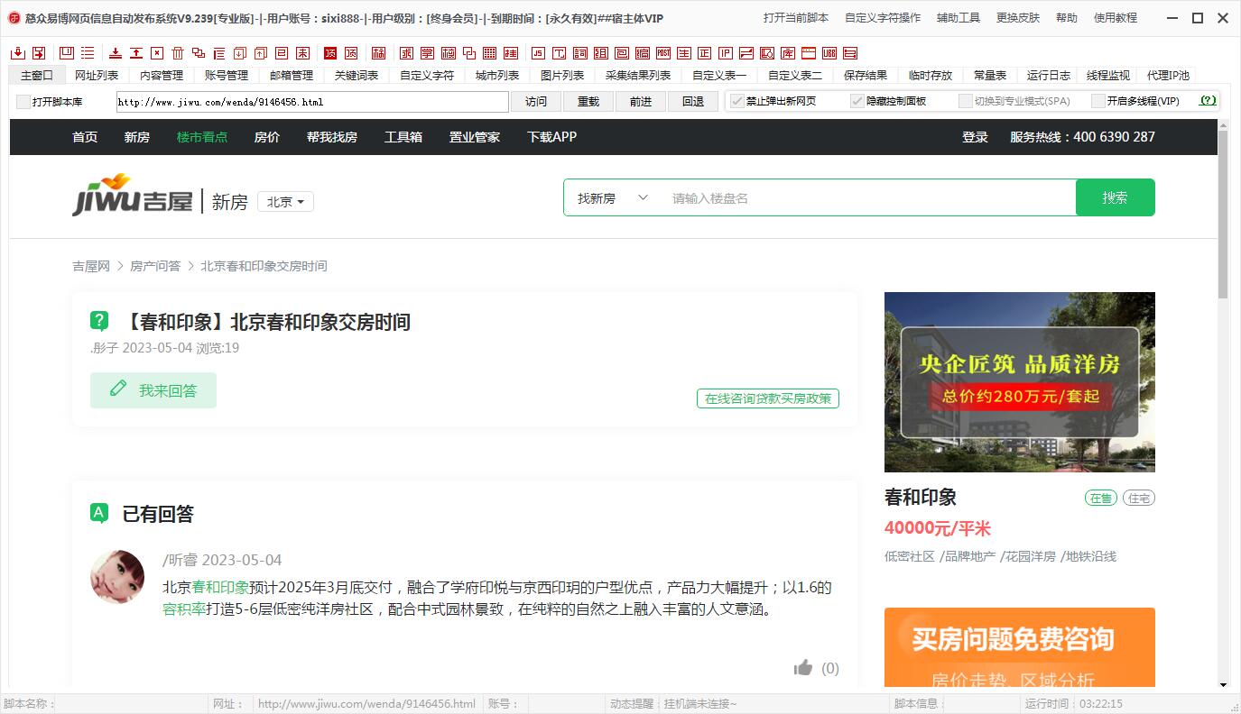Click the 掌 toolbar icon
This screenshot has height=714, width=1241.
pyautogui.click(x=426, y=53)
